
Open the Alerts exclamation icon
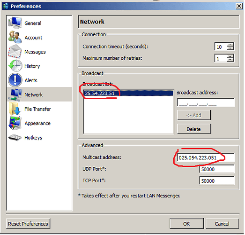(x=15, y=80)
